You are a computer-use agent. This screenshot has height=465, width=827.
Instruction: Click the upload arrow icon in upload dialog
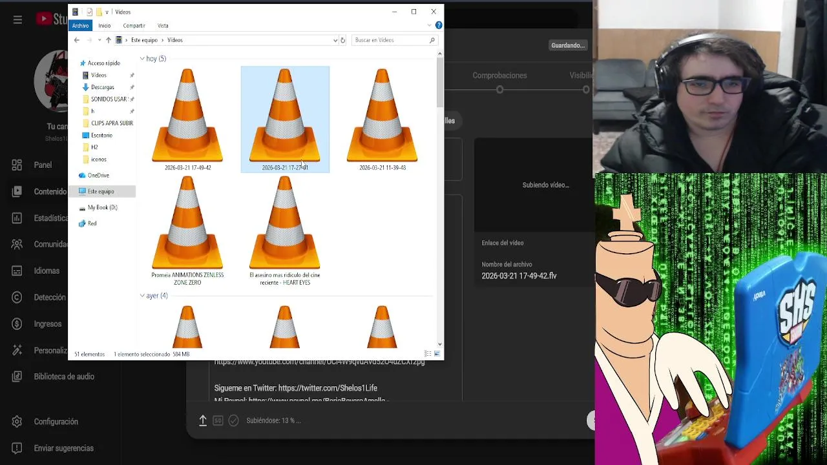202,420
